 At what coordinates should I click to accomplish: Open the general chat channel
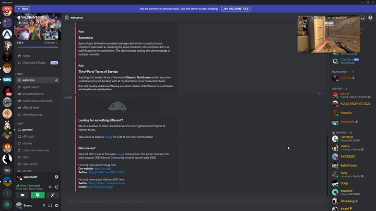[37, 130]
